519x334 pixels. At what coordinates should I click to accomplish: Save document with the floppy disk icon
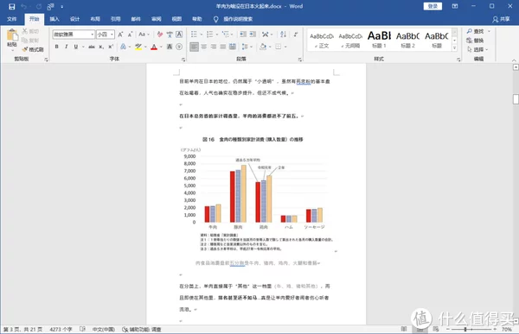[x=12, y=6]
